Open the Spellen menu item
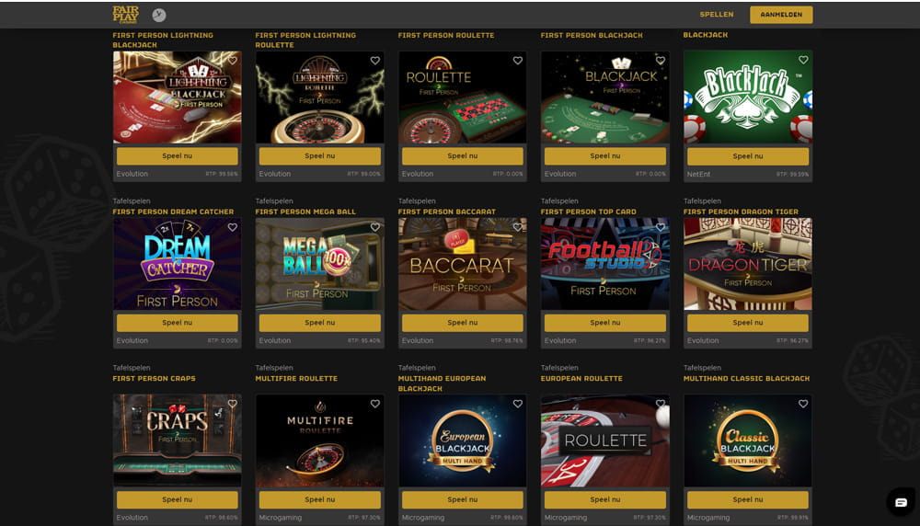 coord(717,15)
